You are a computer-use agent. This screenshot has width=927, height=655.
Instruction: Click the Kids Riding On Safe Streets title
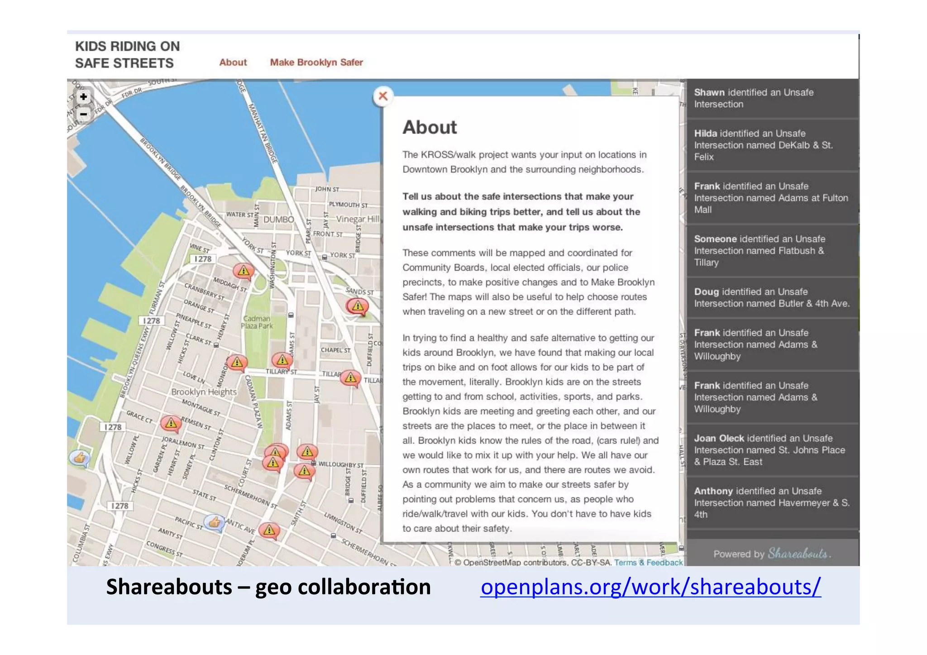(x=127, y=54)
